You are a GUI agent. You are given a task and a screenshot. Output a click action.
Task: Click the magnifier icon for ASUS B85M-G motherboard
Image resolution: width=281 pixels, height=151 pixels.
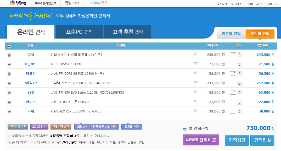click(x=196, y=64)
